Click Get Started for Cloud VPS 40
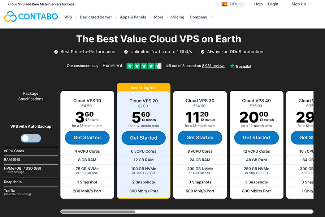 (x=256, y=138)
